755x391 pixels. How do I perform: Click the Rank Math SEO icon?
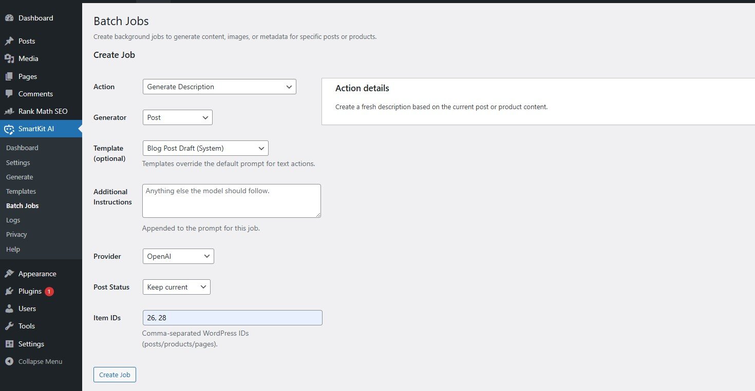[x=9, y=111]
